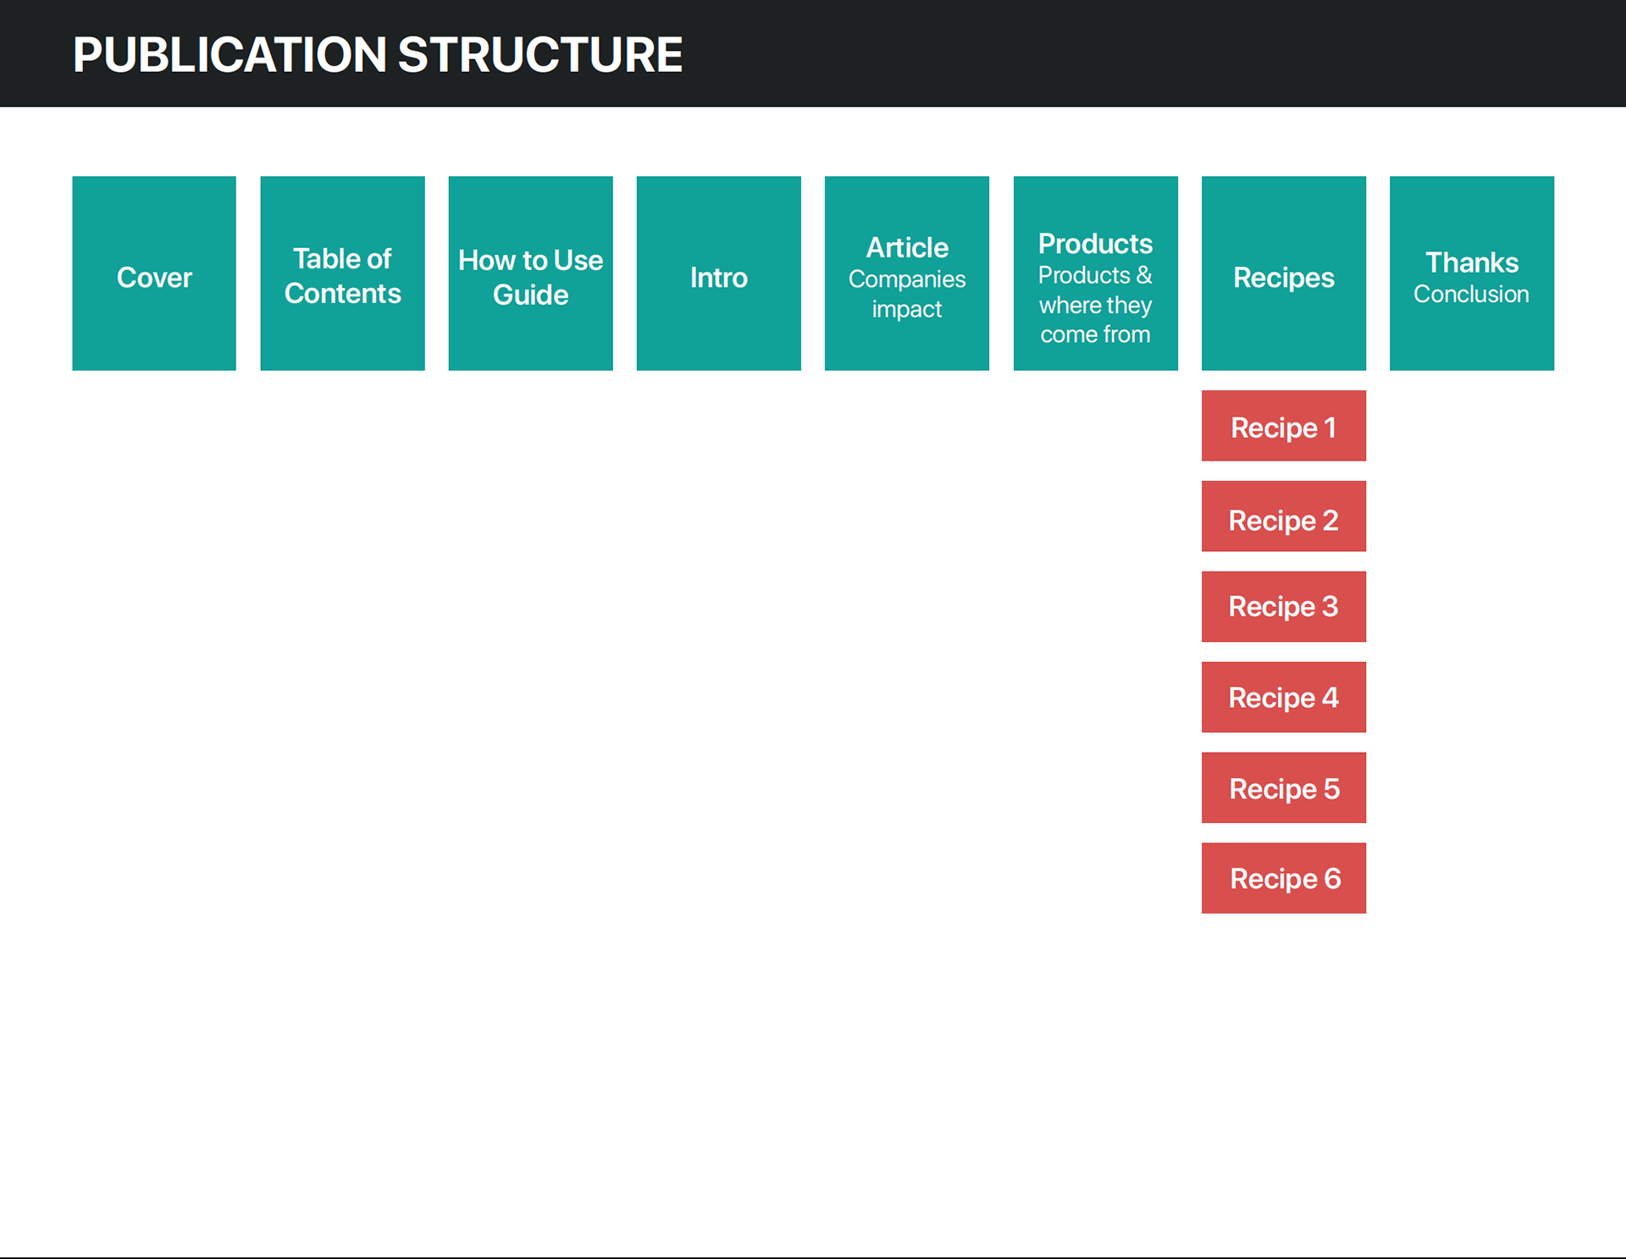Select the Recipe 3 box
1626x1259 pixels.
(x=1283, y=607)
